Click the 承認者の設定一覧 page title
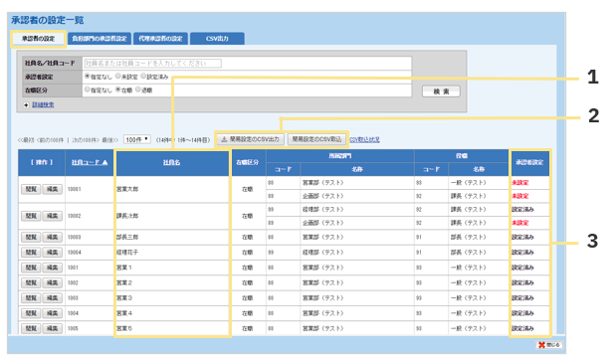The width and height of the screenshot is (616, 362). tap(47, 21)
